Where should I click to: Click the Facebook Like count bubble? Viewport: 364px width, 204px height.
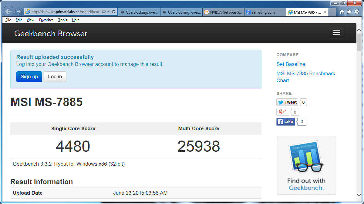302,122
